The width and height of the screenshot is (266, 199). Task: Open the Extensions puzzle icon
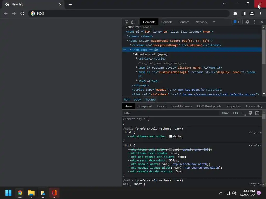point(235,13)
